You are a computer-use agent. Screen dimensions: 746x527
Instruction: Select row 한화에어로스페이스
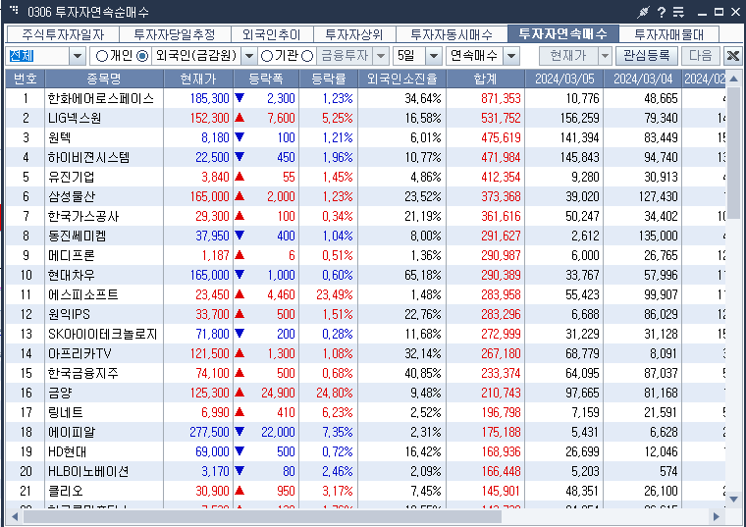[365, 98]
